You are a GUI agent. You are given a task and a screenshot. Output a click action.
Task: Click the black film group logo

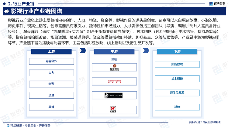click(x=113, y=95)
